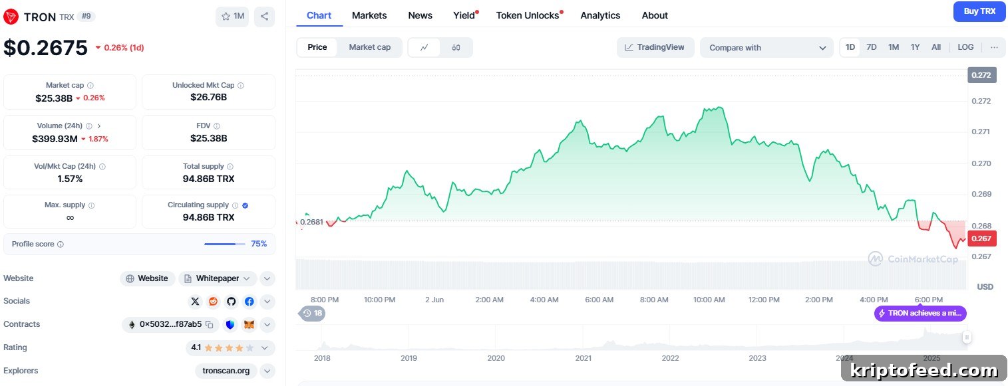Click 2022 on the historical range chart
Image resolution: width=1008 pixels, height=386 pixels.
[x=670, y=358]
